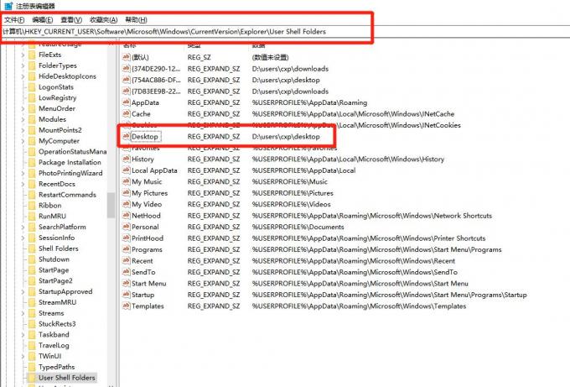The image size is (570, 387).
Task: Select the User Shell Folders tree item
Action: [x=66, y=378]
